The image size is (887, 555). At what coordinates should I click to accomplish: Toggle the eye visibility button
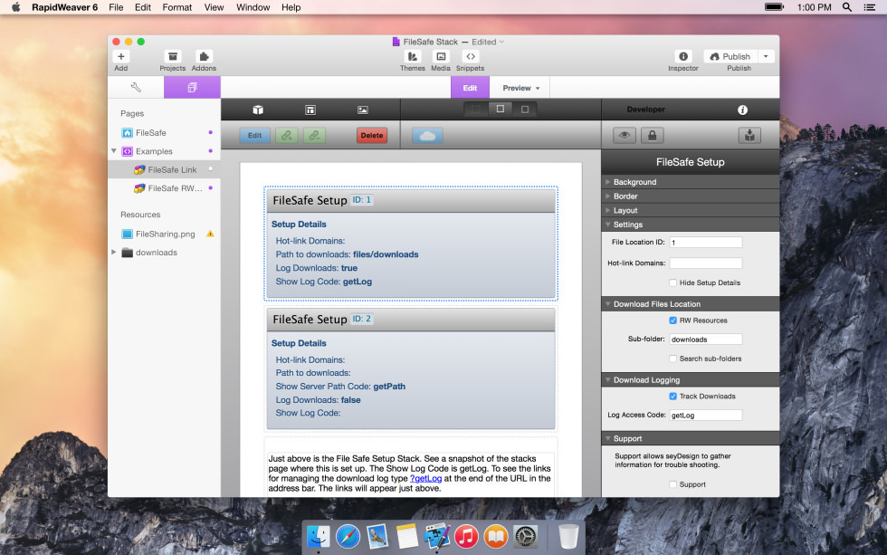(625, 135)
